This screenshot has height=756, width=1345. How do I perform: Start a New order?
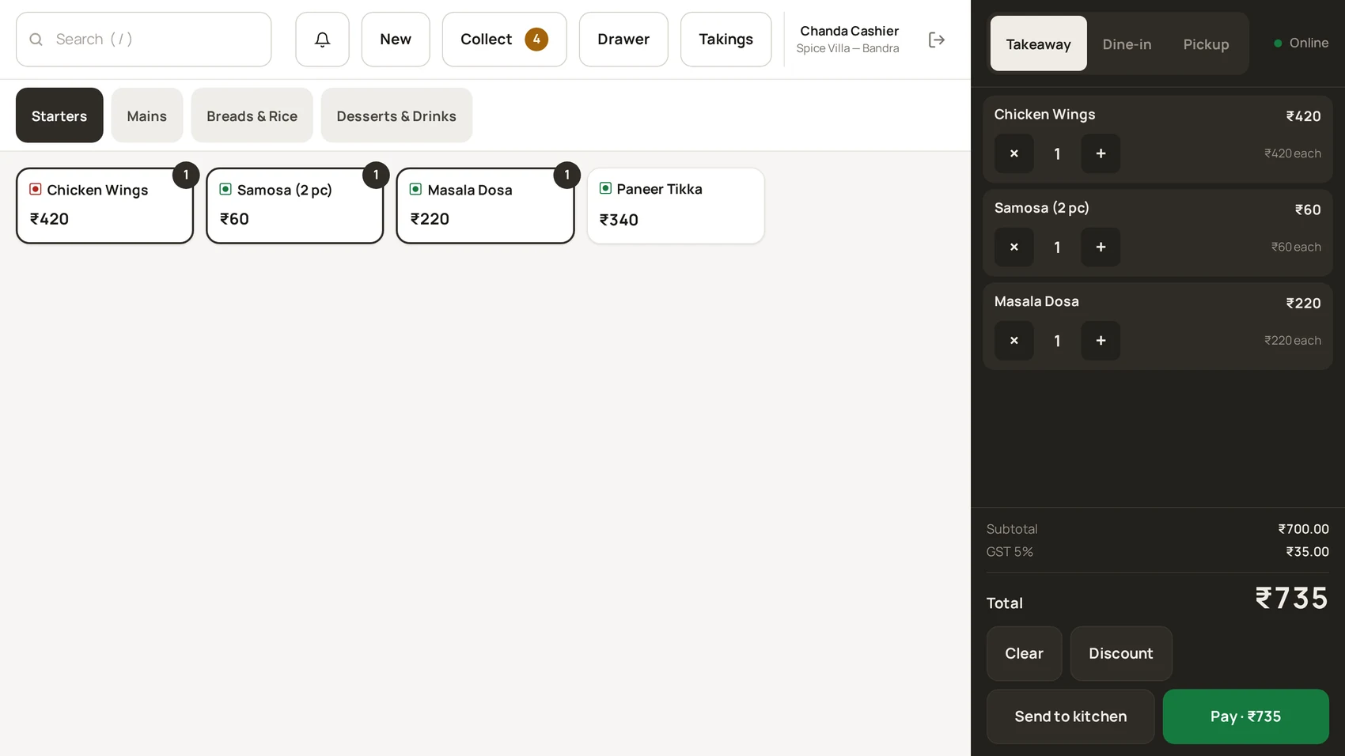(x=396, y=40)
